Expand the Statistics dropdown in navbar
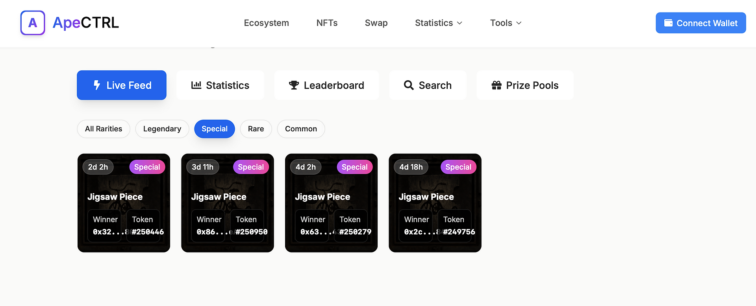Viewport: 756px width, 306px height. tap(439, 23)
